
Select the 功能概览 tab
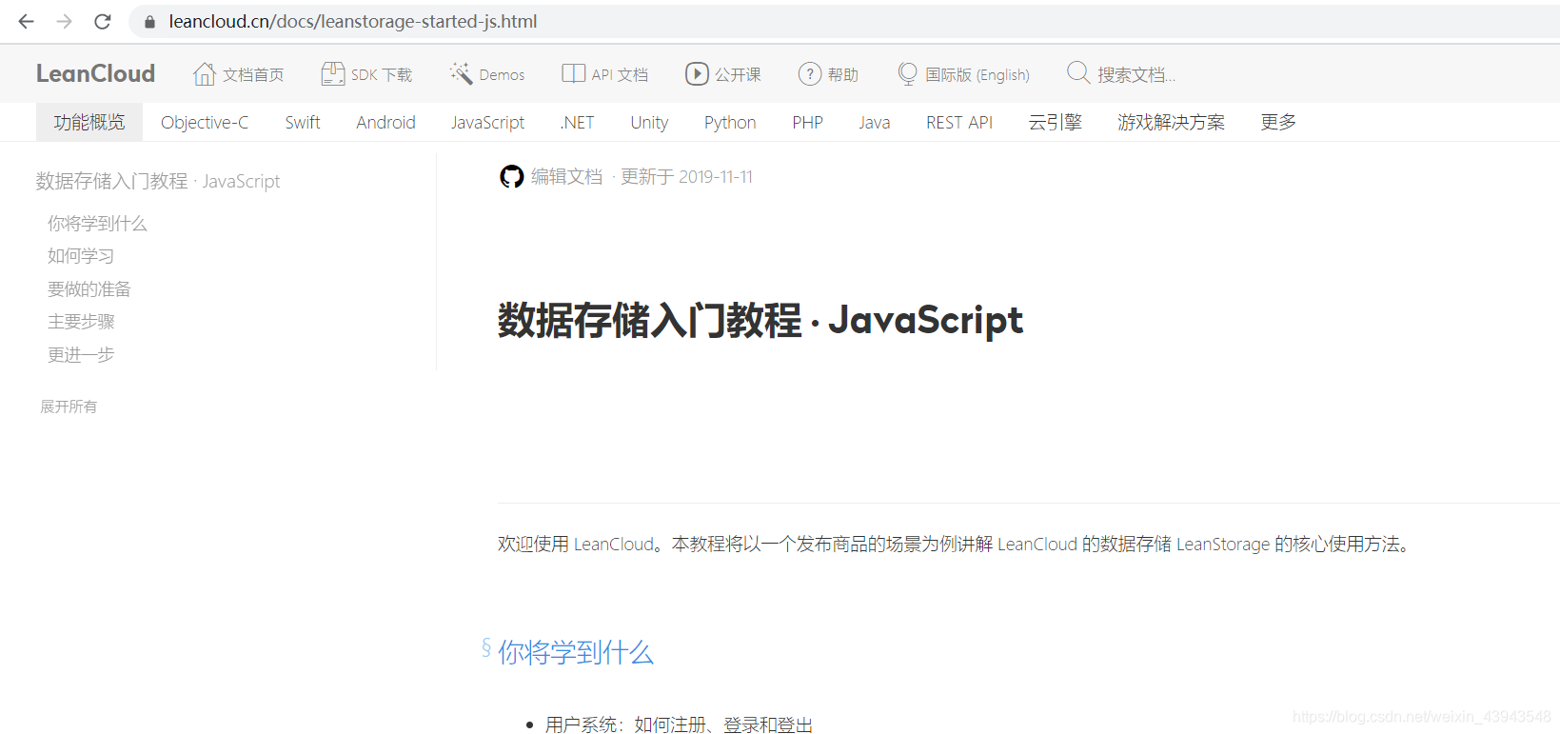[89, 122]
